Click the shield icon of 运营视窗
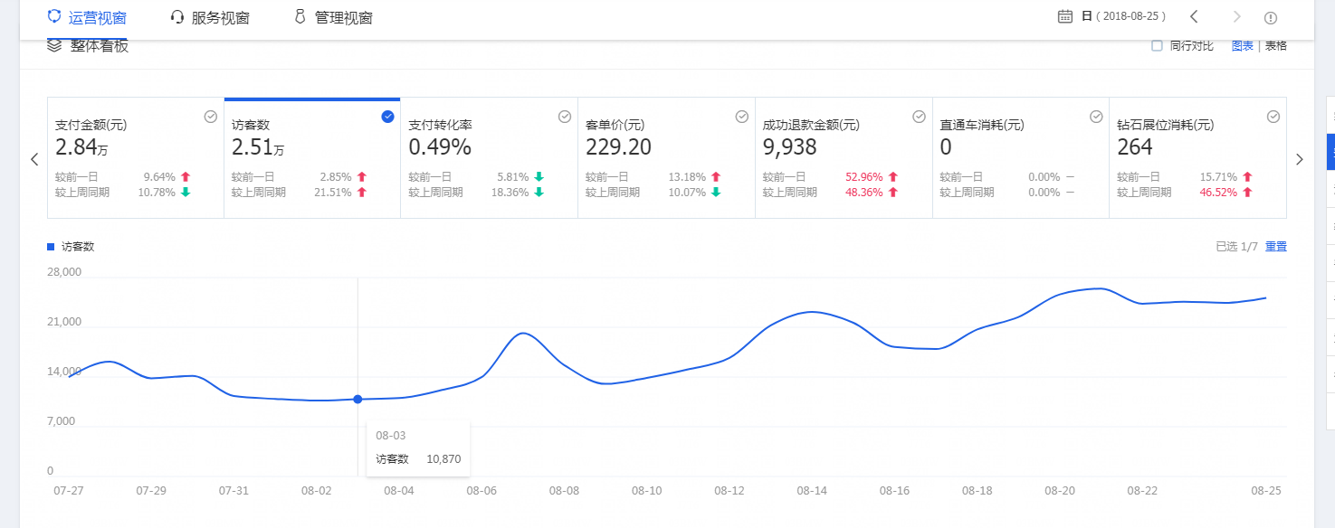Screen dimensions: 1335x528 [x=54, y=17]
